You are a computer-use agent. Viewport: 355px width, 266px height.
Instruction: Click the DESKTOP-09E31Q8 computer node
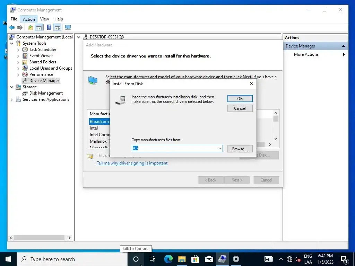click(x=107, y=37)
